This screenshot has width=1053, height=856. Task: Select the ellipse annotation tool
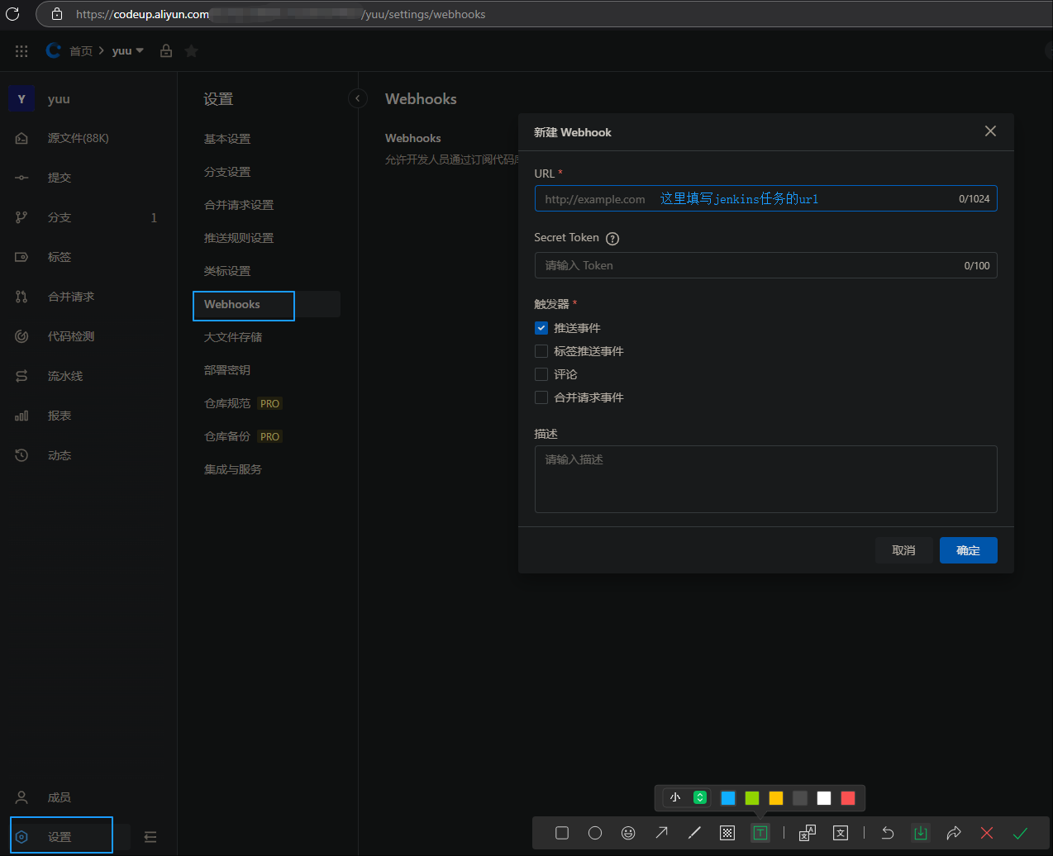[x=595, y=833]
